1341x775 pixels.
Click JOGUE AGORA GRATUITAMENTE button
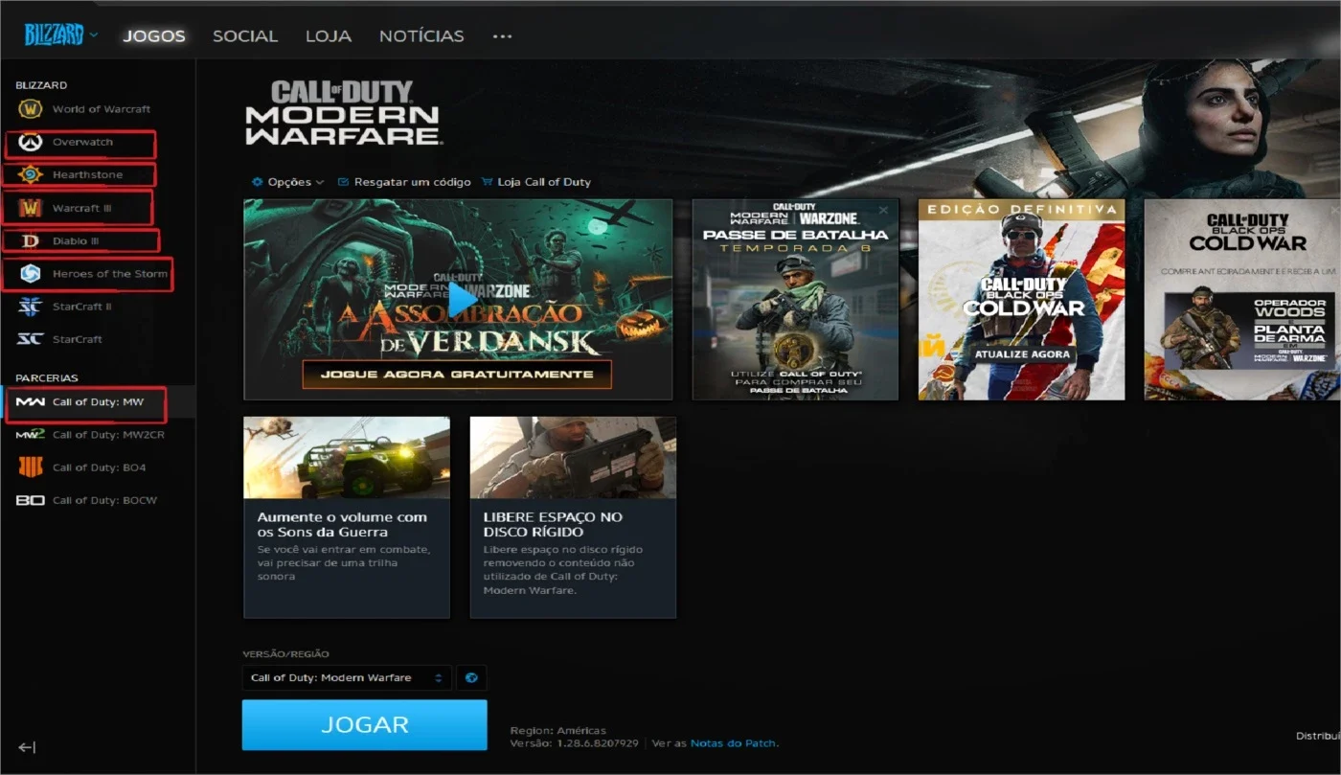457,374
